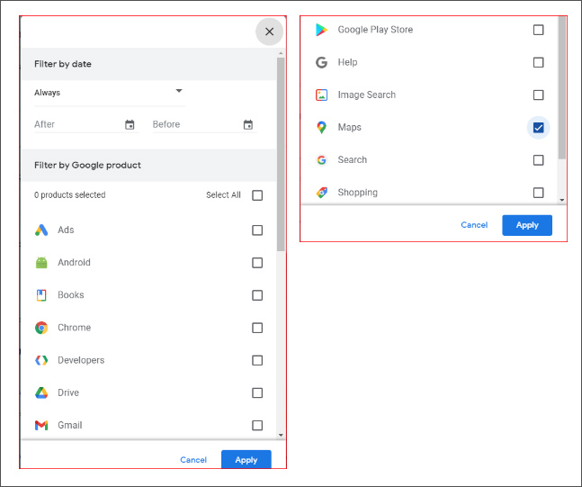The image size is (582, 487).
Task: Check the Image Search checkbox
Action: click(x=538, y=95)
